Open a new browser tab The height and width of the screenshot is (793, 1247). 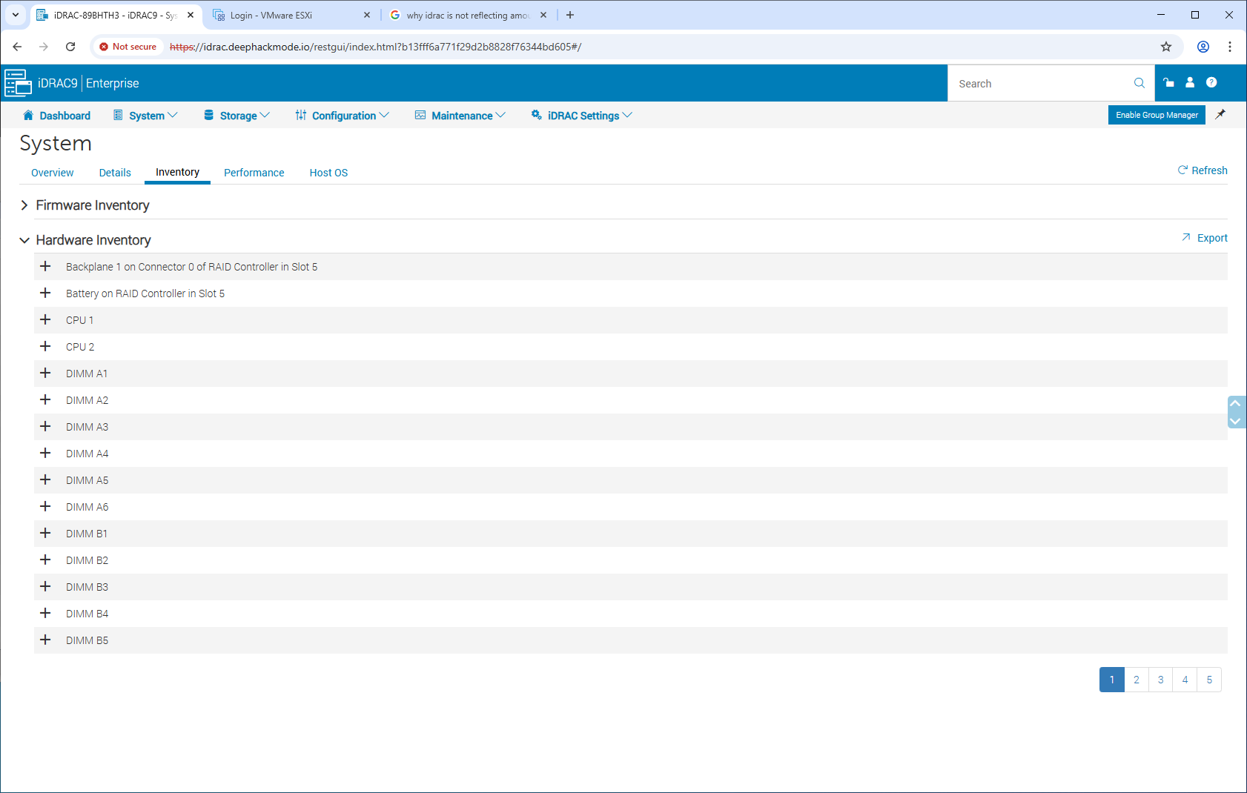(x=570, y=15)
